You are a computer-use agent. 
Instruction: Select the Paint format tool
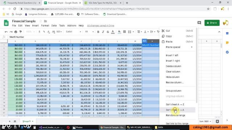tap(21, 32)
